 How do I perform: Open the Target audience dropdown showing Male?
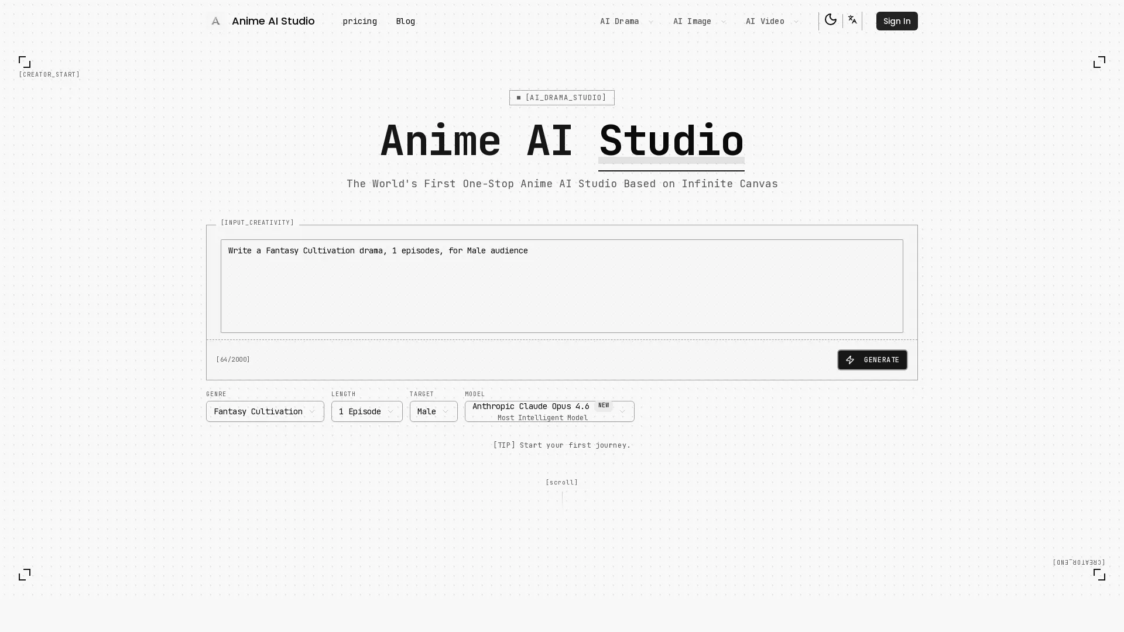pos(433,411)
